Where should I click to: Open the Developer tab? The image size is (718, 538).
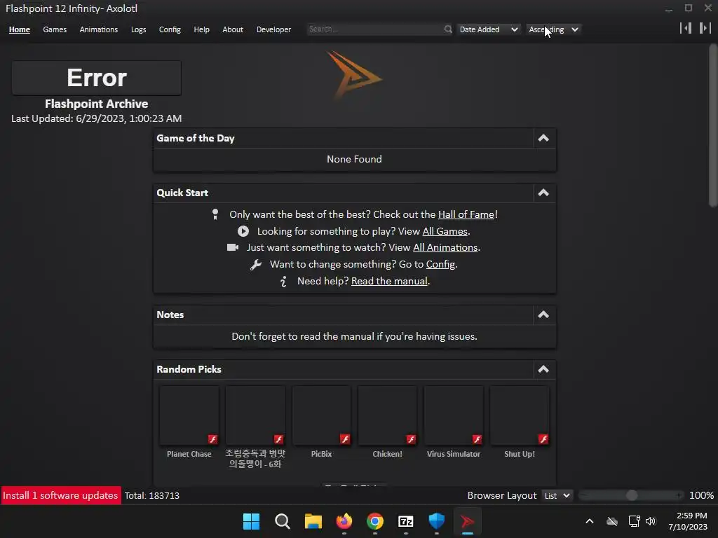[273, 29]
